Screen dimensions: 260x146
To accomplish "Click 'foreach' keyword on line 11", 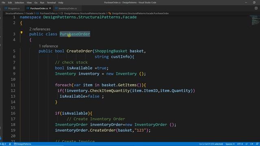I will 63,85.
